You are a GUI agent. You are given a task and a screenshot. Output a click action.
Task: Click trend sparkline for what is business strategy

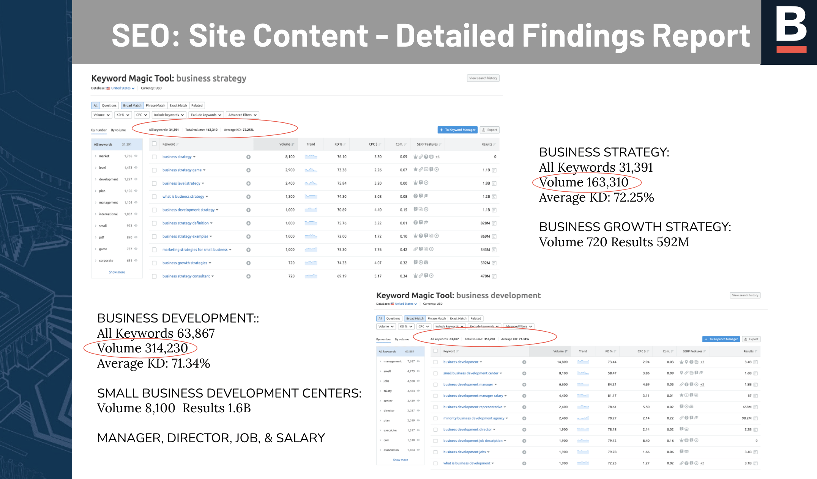point(311,196)
